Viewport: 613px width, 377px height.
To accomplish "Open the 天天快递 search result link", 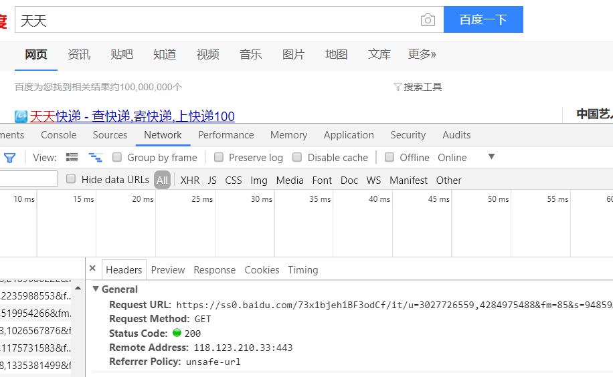I will tap(132, 116).
